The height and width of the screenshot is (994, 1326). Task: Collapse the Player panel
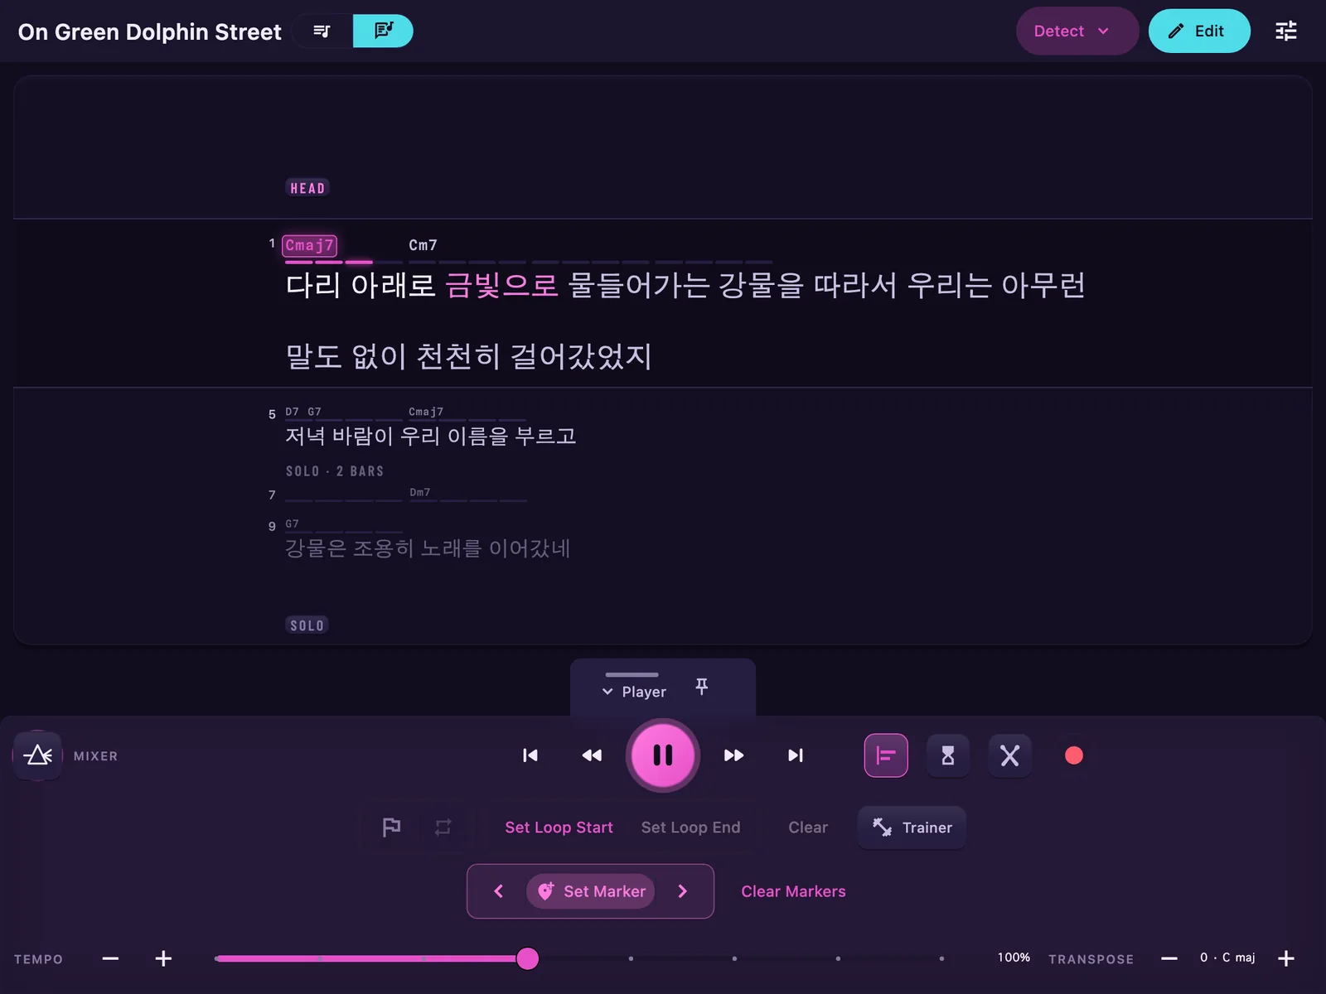pos(634,692)
